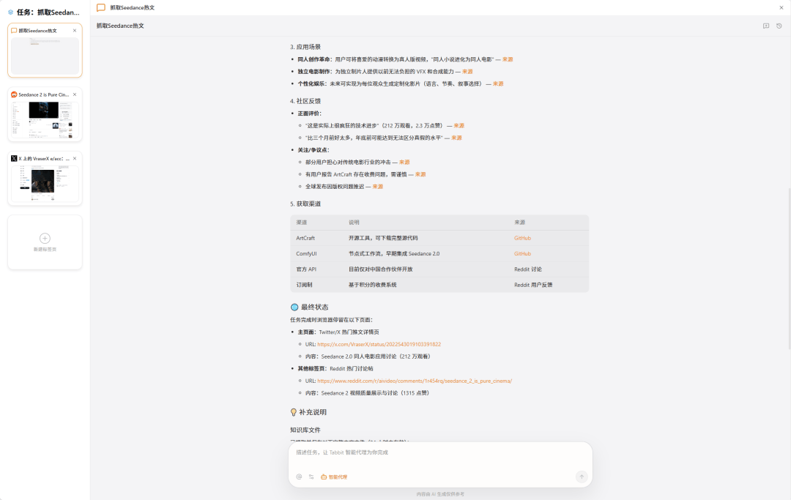The width and height of the screenshot is (791, 500).
Task: Start a new chat using top-right icon
Action: (x=766, y=26)
